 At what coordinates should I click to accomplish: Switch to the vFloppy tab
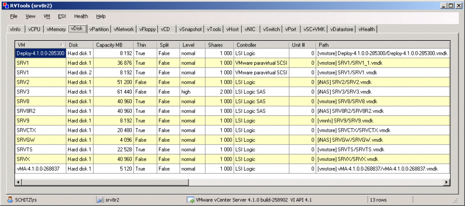tap(148, 29)
